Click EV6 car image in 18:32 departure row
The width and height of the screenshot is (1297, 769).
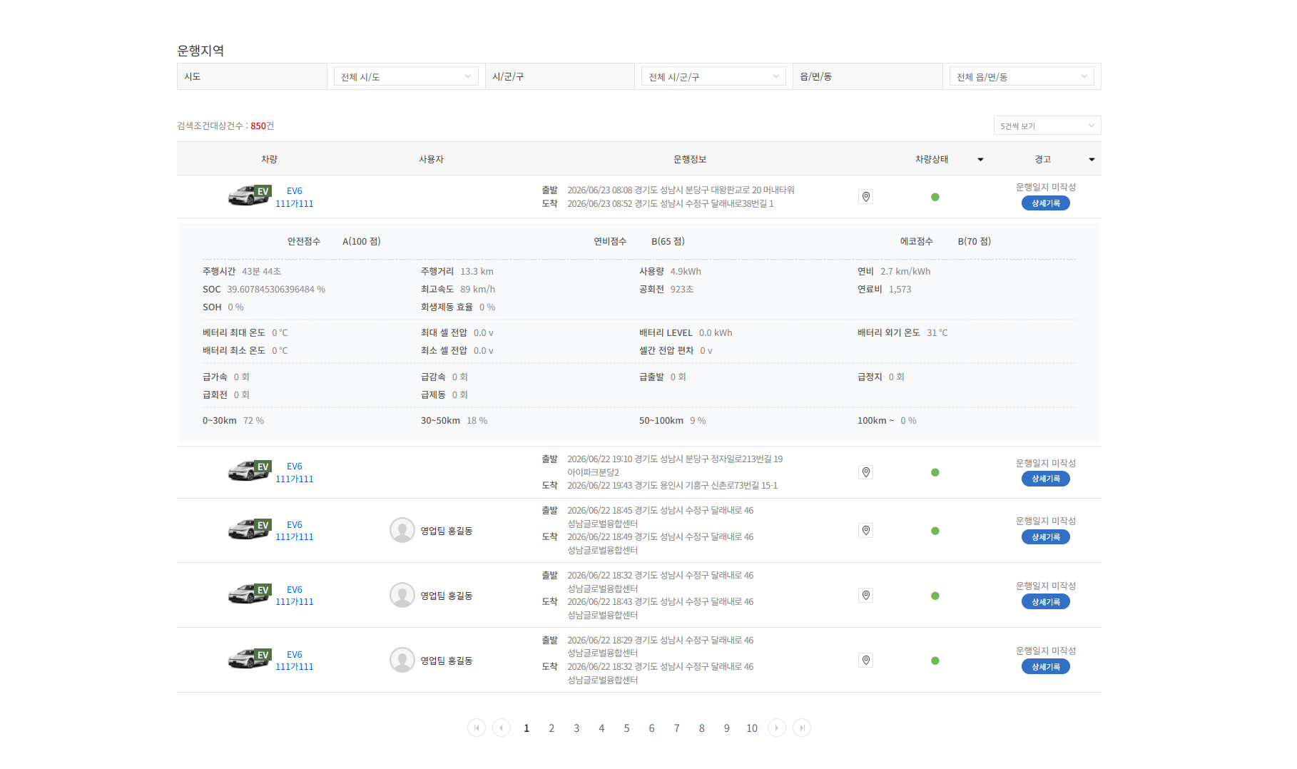coord(249,594)
